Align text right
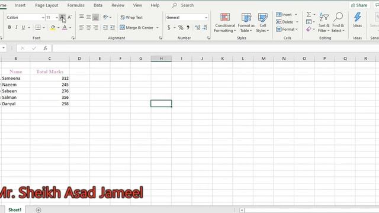This screenshot has width=379, height=213. (x=96, y=27)
